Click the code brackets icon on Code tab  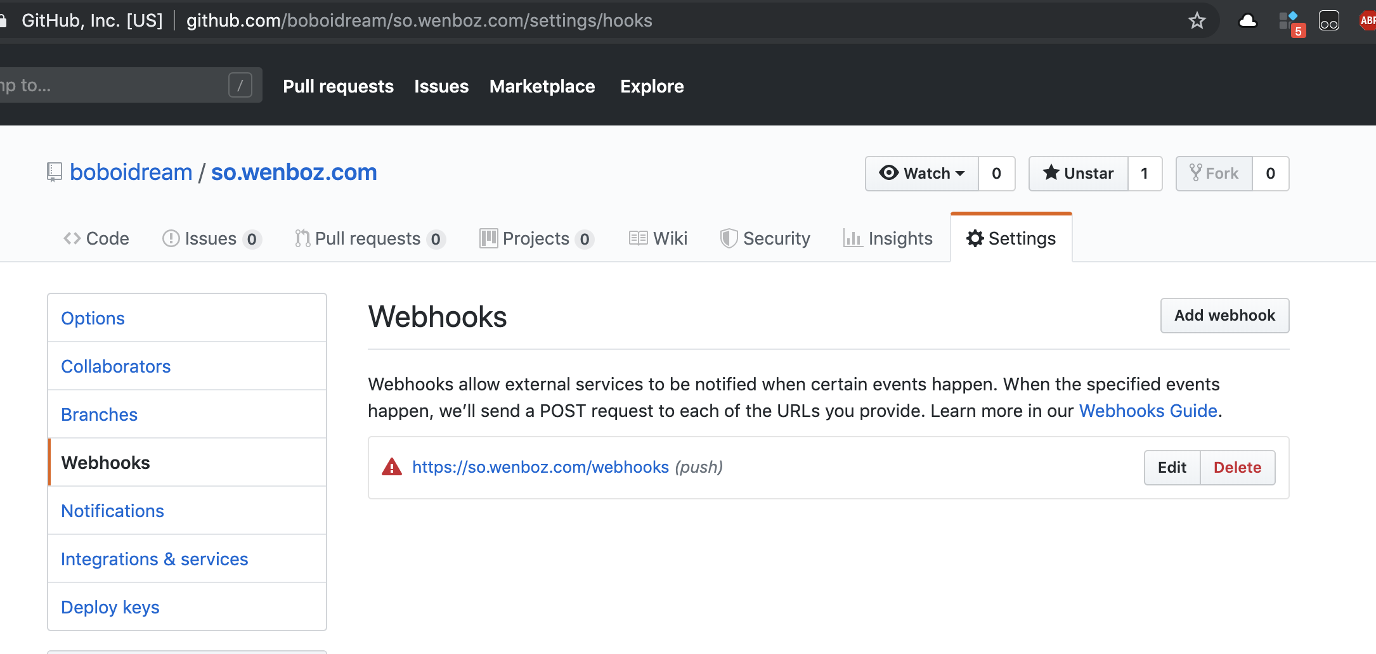(72, 238)
